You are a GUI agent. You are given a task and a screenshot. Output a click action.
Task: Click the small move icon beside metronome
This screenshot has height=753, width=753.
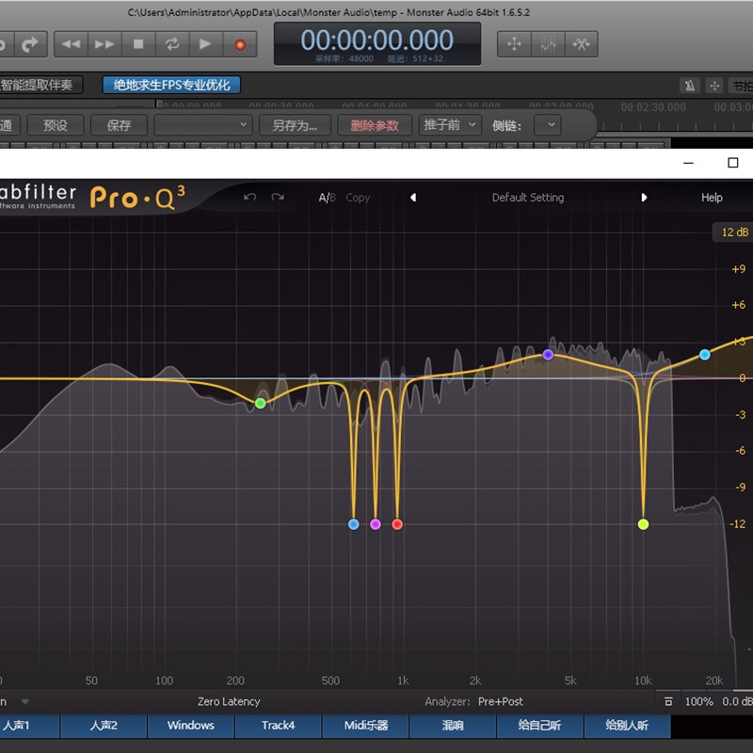point(714,86)
